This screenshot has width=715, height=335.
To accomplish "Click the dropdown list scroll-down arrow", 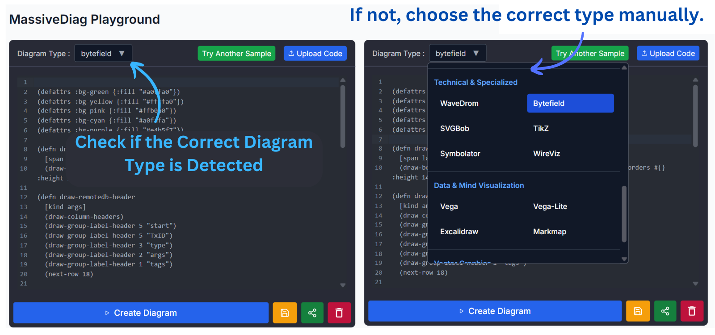I will 624,259.
